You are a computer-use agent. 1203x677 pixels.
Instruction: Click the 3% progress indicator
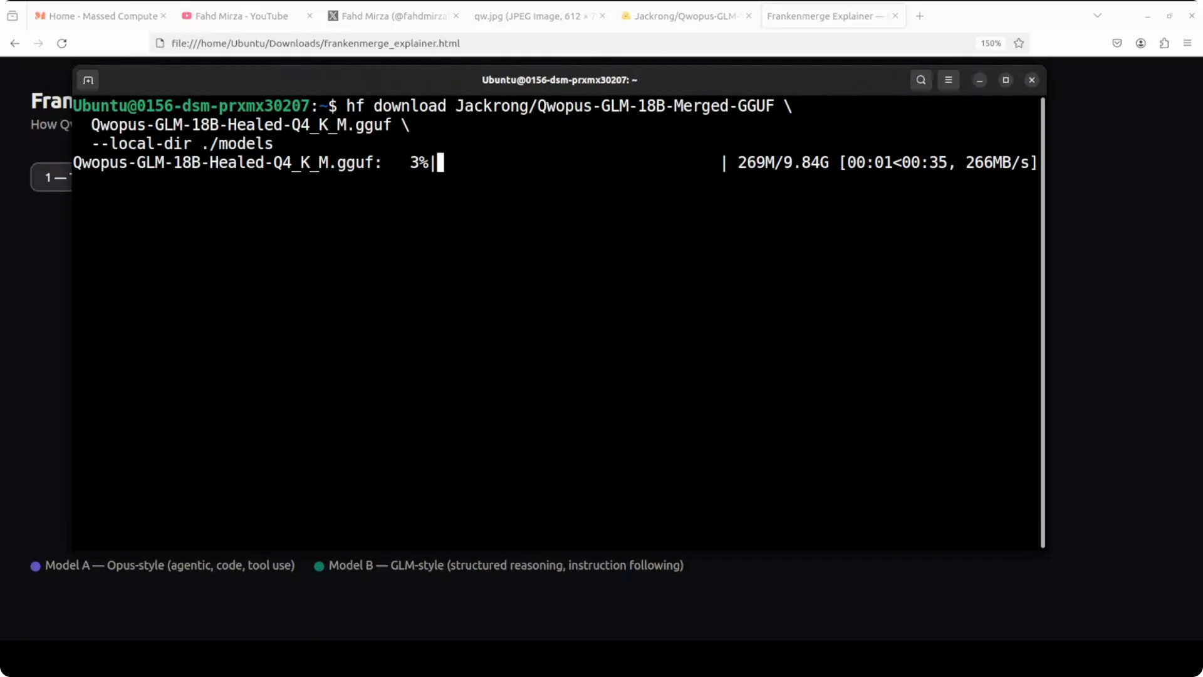(x=419, y=162)
